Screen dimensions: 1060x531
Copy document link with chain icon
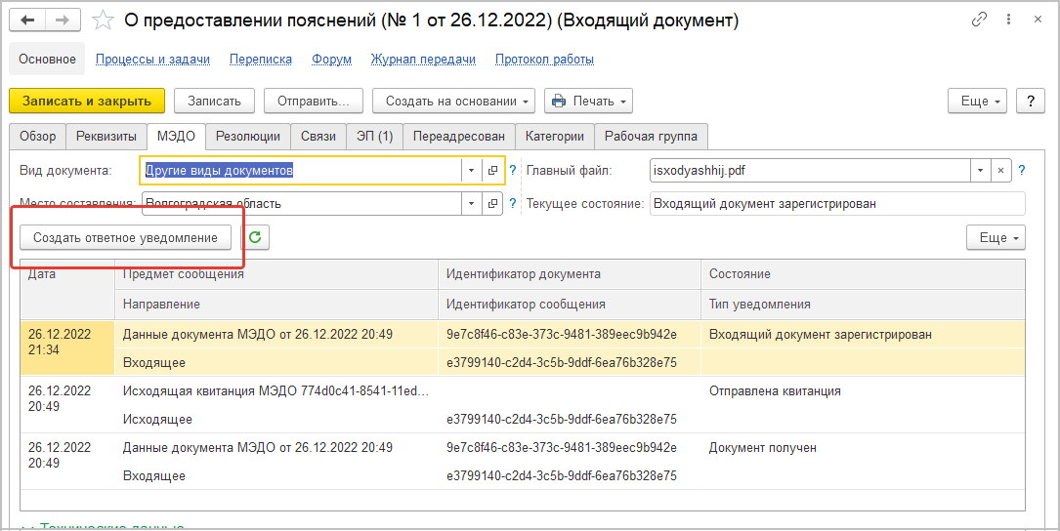coord(979,20)
